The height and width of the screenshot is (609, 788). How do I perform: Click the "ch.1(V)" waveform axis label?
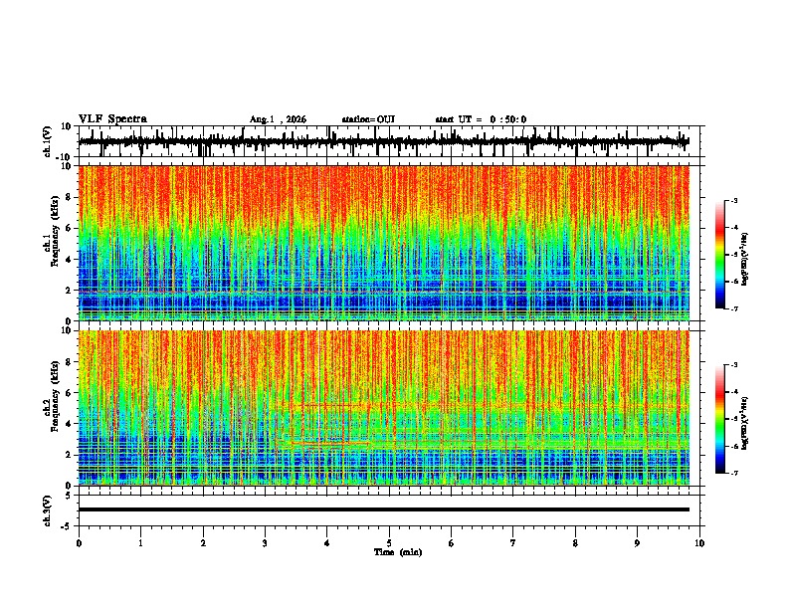pos(48,141)
